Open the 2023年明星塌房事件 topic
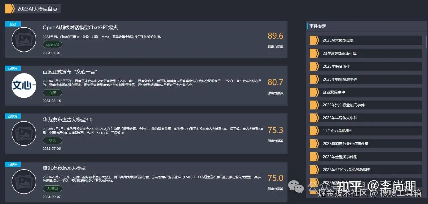 pyautogui.click(x=366, y=79)
